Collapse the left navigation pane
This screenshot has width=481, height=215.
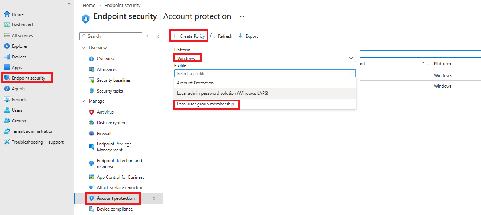pyautogui.click(x=69, y=4)
